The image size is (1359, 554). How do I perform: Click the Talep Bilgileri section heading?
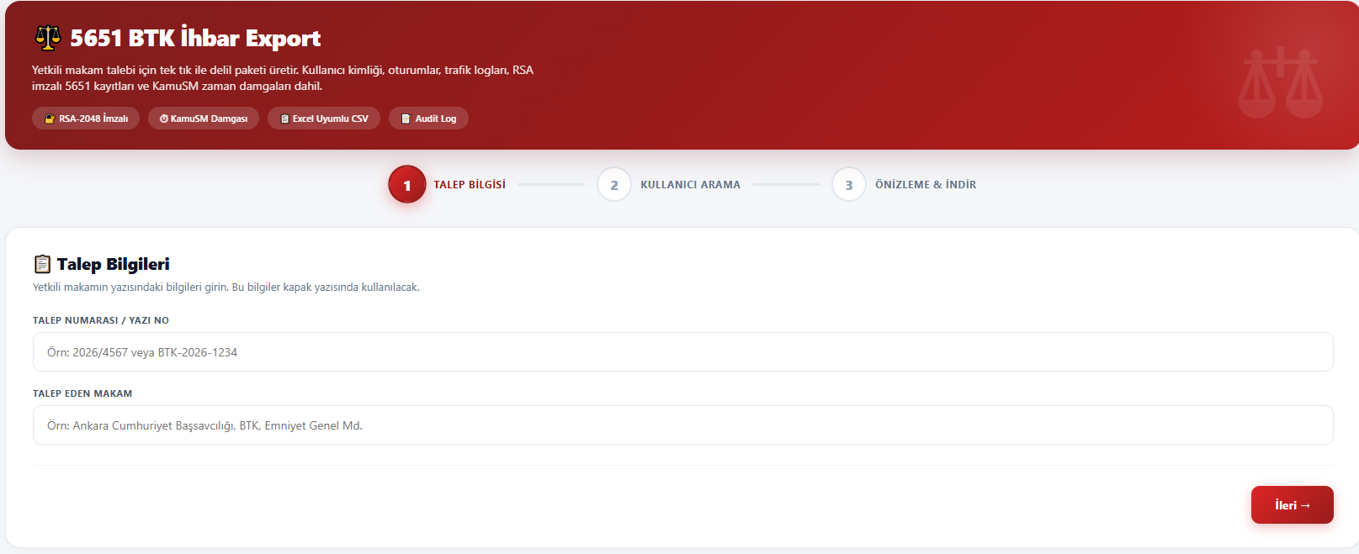[114, 264]
